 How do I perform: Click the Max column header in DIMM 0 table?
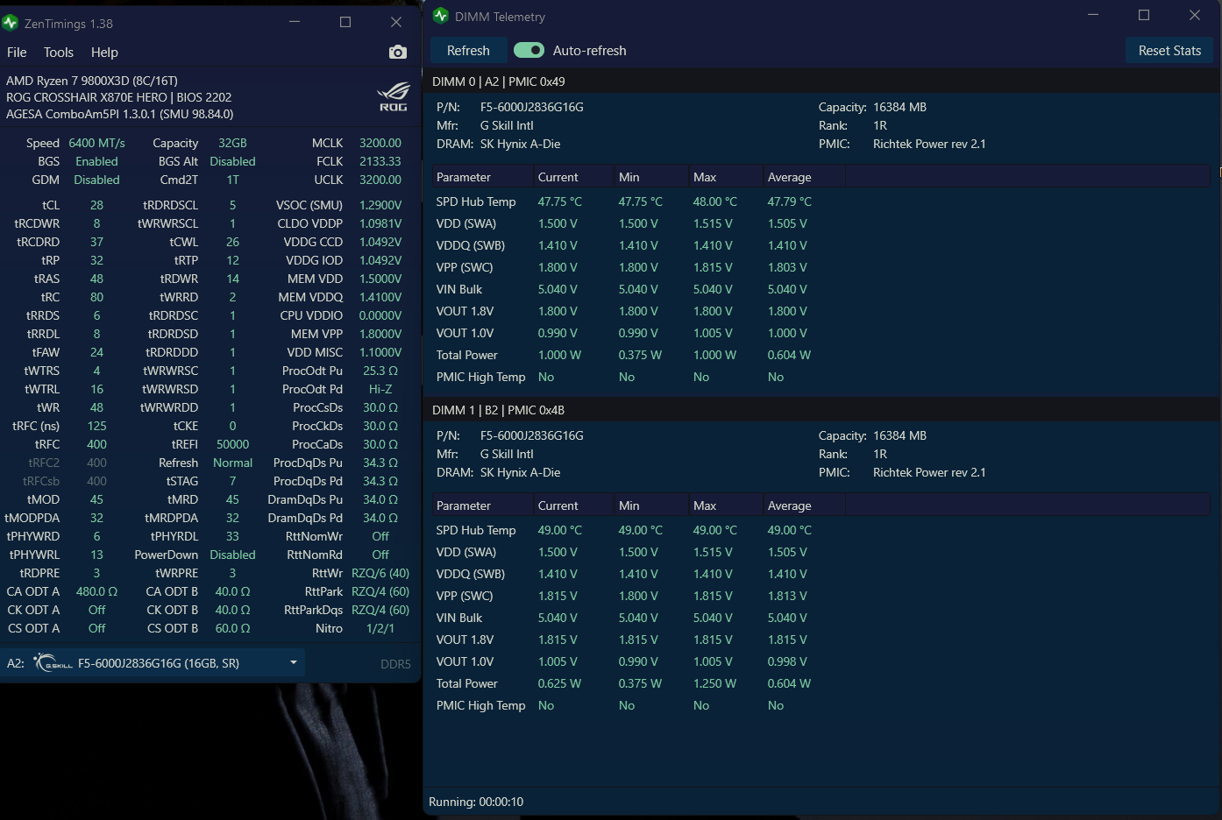coord(726,177)
